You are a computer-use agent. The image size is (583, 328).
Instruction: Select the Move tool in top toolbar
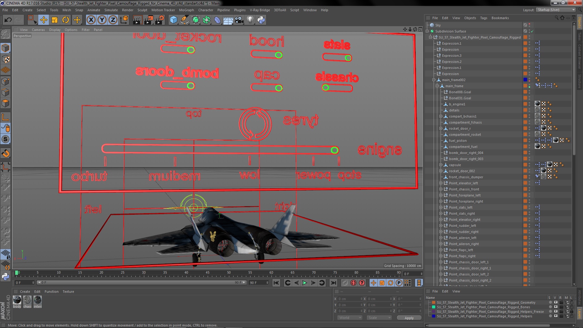tap(43, 20)
